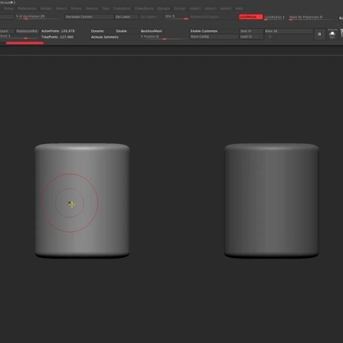Enable the Double sided display toggle

[121, 31]
